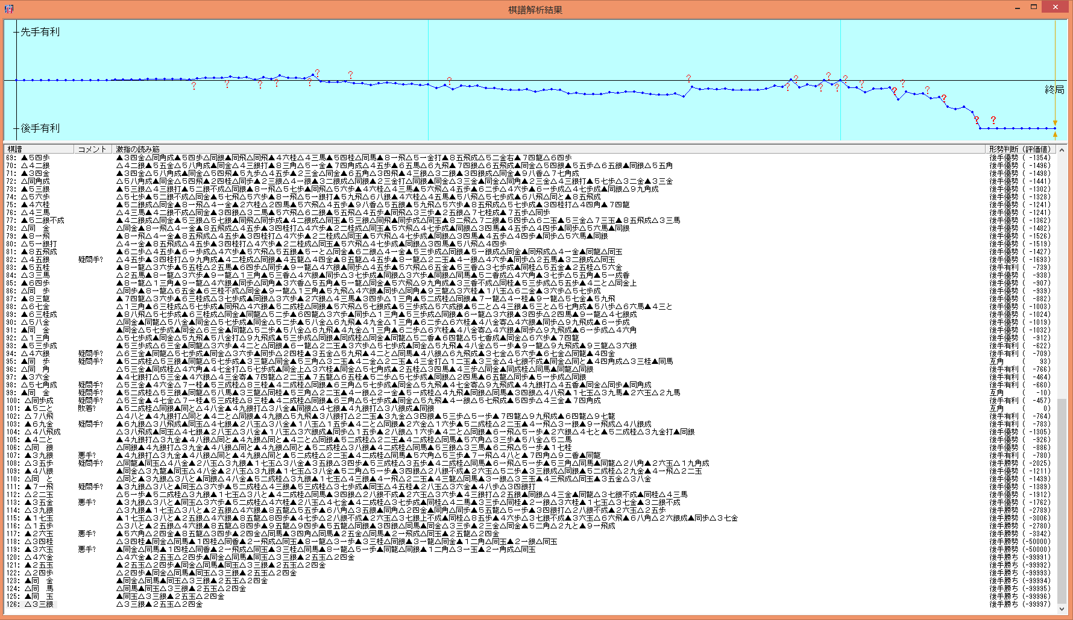
Task: Click the rightmost red question mark on graph
Action: click(993, 120)
